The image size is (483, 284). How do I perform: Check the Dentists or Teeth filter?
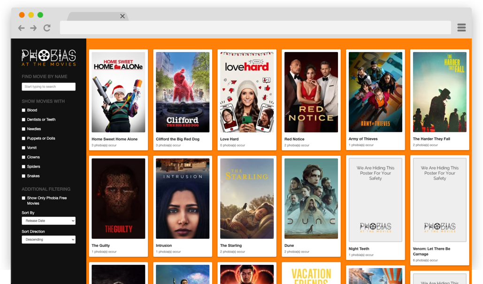[x=23, y=120]
